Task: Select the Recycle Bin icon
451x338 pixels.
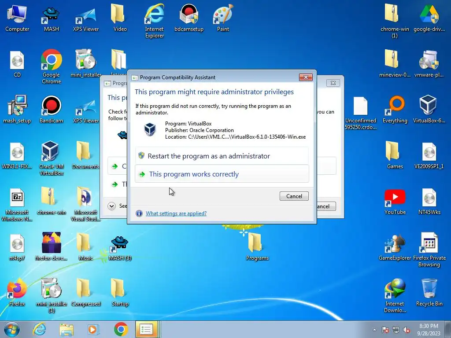Action: (429, 292)
